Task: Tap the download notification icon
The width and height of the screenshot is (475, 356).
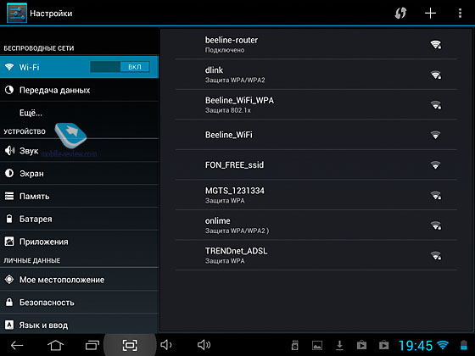Action: coord(339,345)
